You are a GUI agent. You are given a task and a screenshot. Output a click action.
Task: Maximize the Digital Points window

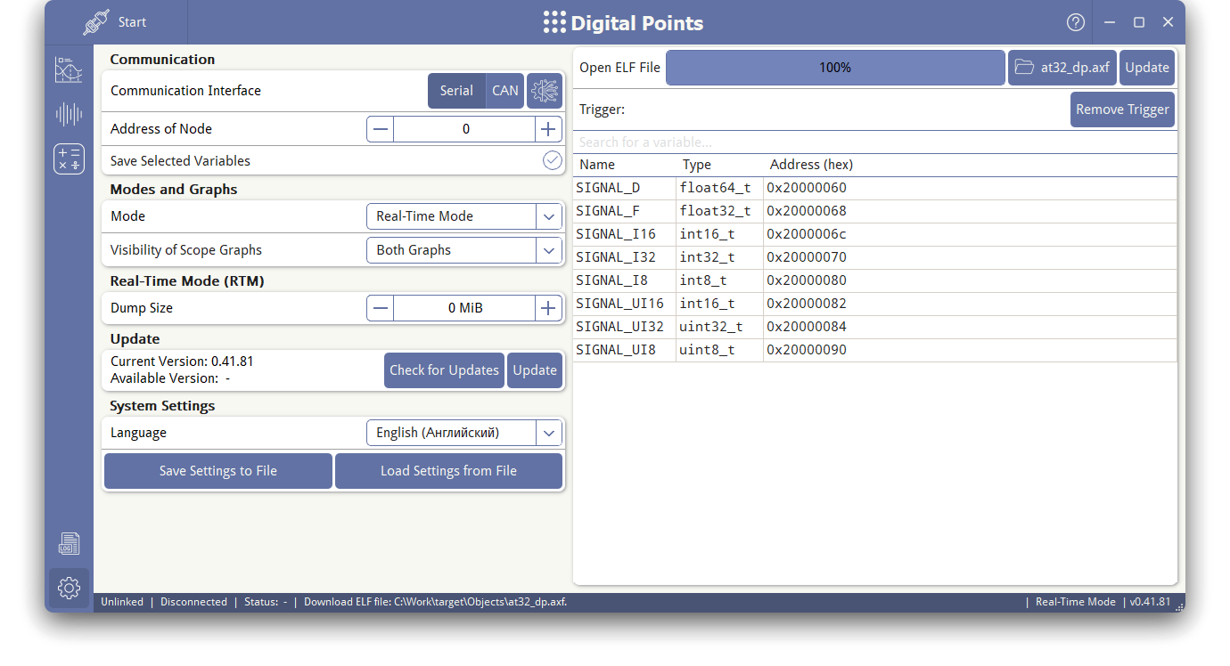pyautogui.click(x=1139, y=22)
